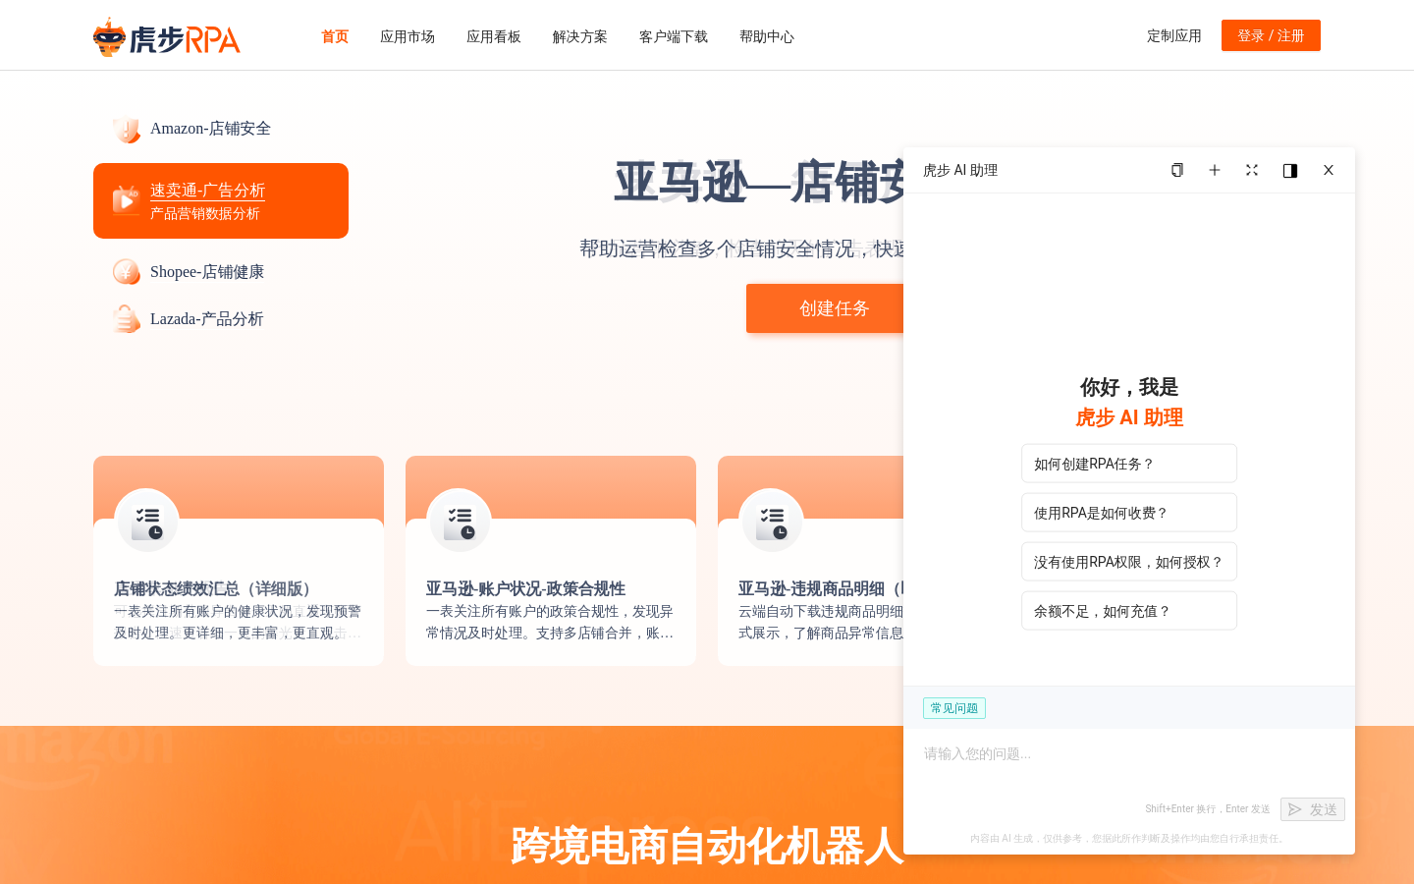Click the 速卖通-广告分析 video icon
This screenshot has width=1414, height=884.
126,200
